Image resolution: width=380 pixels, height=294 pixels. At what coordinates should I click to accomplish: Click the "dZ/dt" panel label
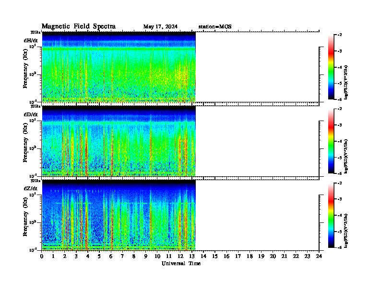31,188
